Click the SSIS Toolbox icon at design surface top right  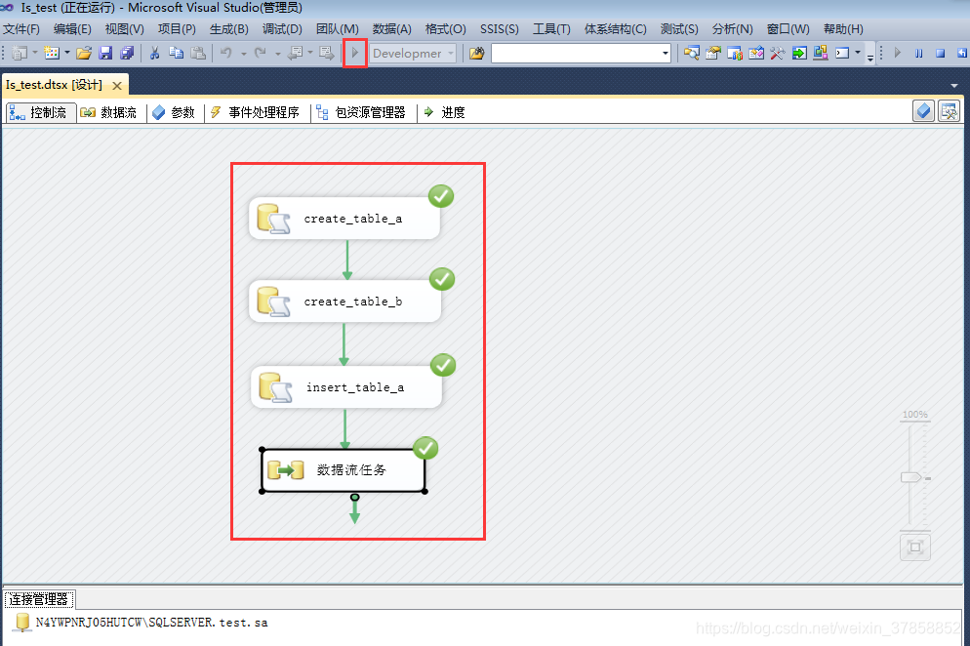[949, 111]
